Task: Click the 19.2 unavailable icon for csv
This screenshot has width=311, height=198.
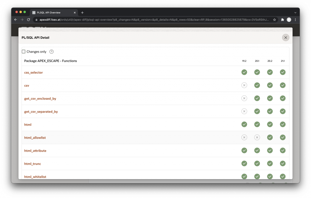Action: pyautogui.click(x=244, y=85)
